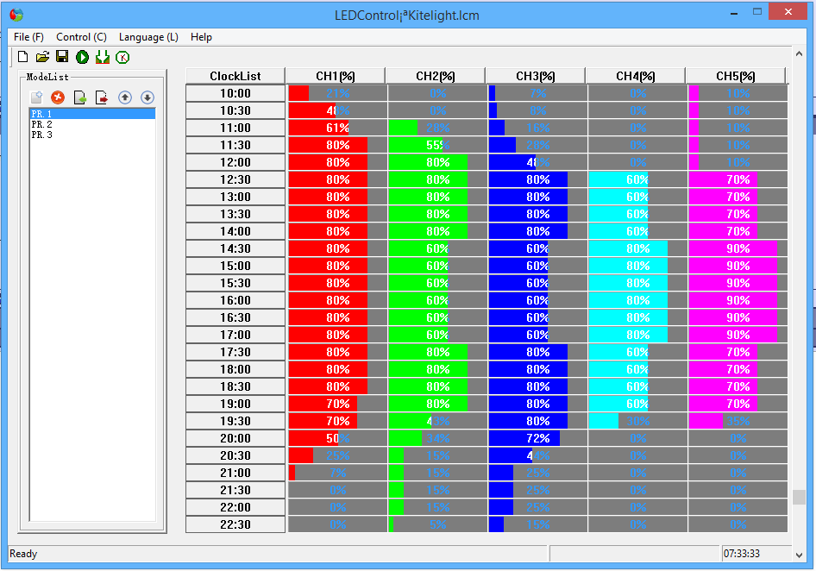816x571 pixels.
Task: Select the 10:00 clock row button
Action: point(235,93)
